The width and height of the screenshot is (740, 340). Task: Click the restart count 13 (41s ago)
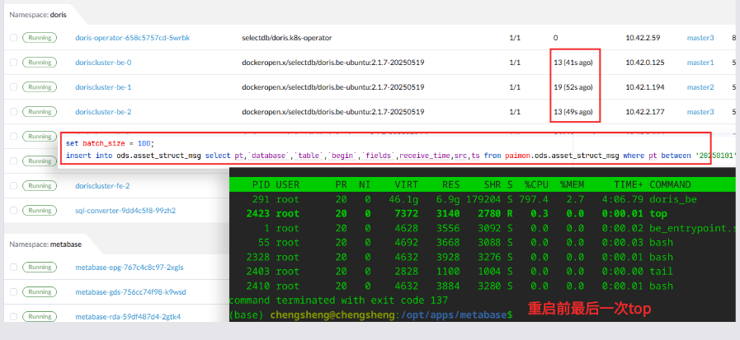573,63
